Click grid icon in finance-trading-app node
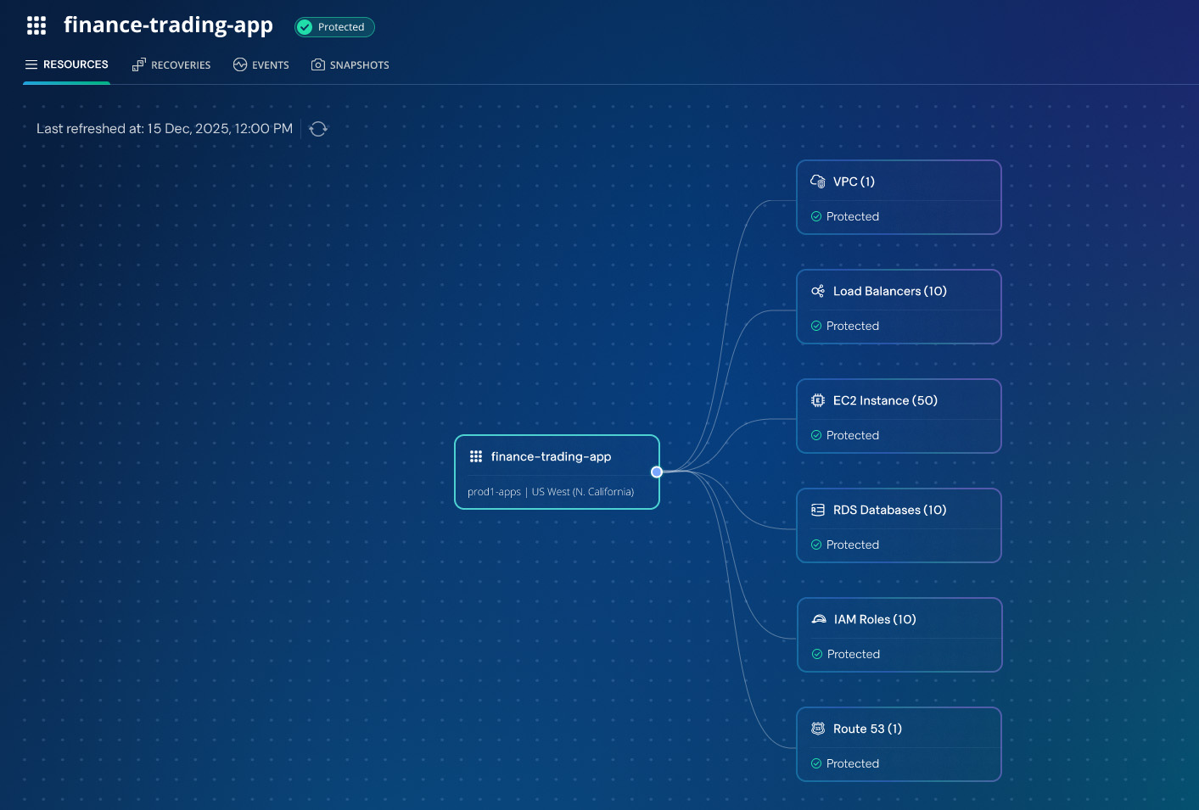The width and height of the screenshot is (1199, 810). pos(476,456)
